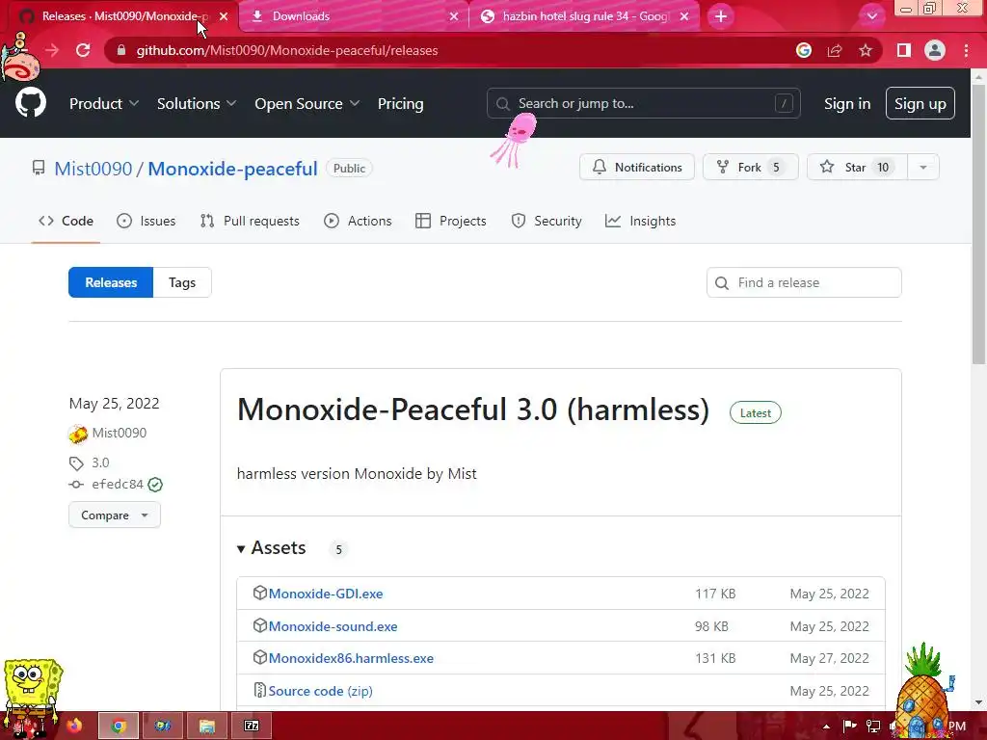
Task: Close the Releases GitHub tab
Action: tap(224, 16)
